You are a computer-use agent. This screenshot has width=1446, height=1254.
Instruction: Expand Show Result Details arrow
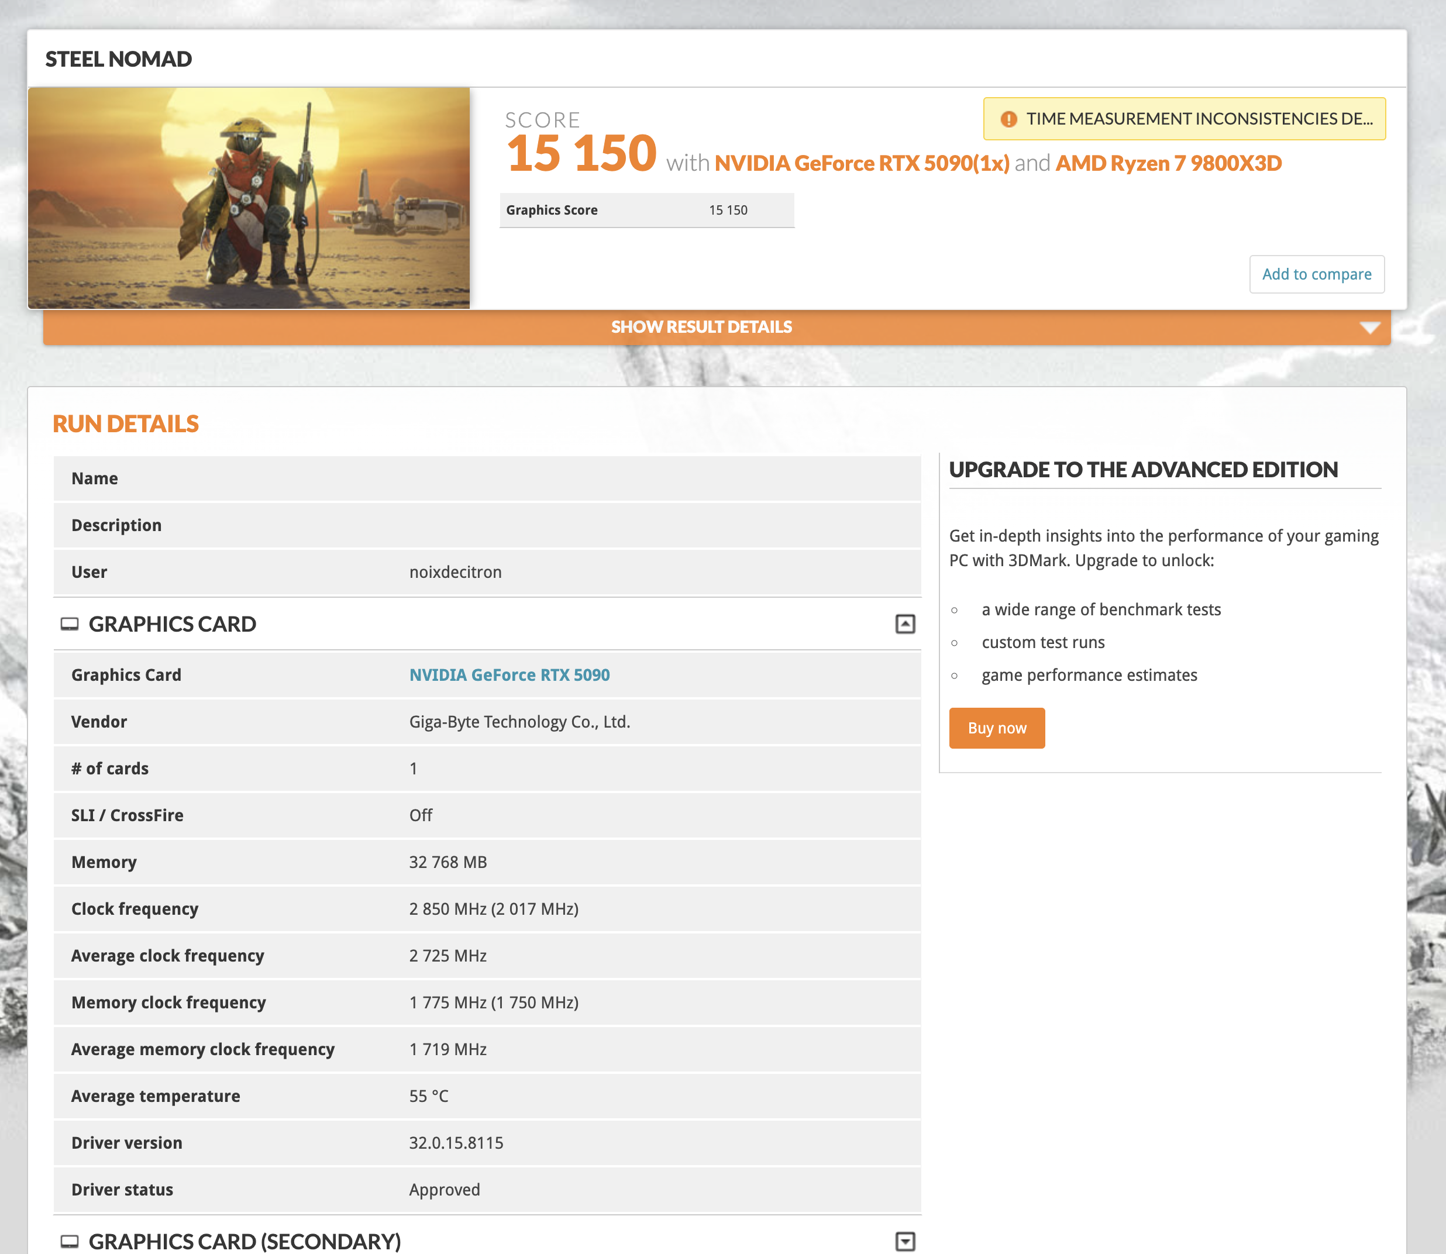click(1370, 328)
